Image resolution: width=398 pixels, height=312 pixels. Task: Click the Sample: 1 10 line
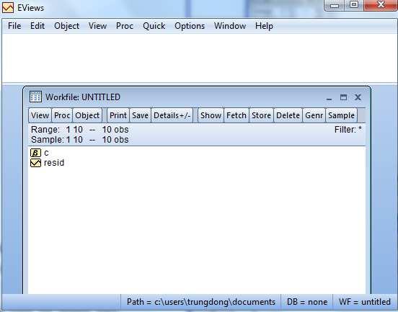point(80,140)
